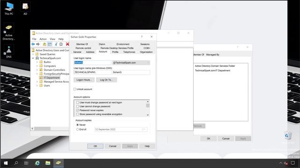The height and width of the screenshot is (168, 300).
Task: Check Store password using reversible encryption
Action: [77, 114]
